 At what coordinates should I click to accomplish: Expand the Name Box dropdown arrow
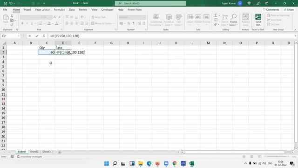[19, 36]
